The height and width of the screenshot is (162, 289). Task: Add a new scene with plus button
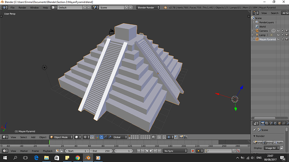126,8
